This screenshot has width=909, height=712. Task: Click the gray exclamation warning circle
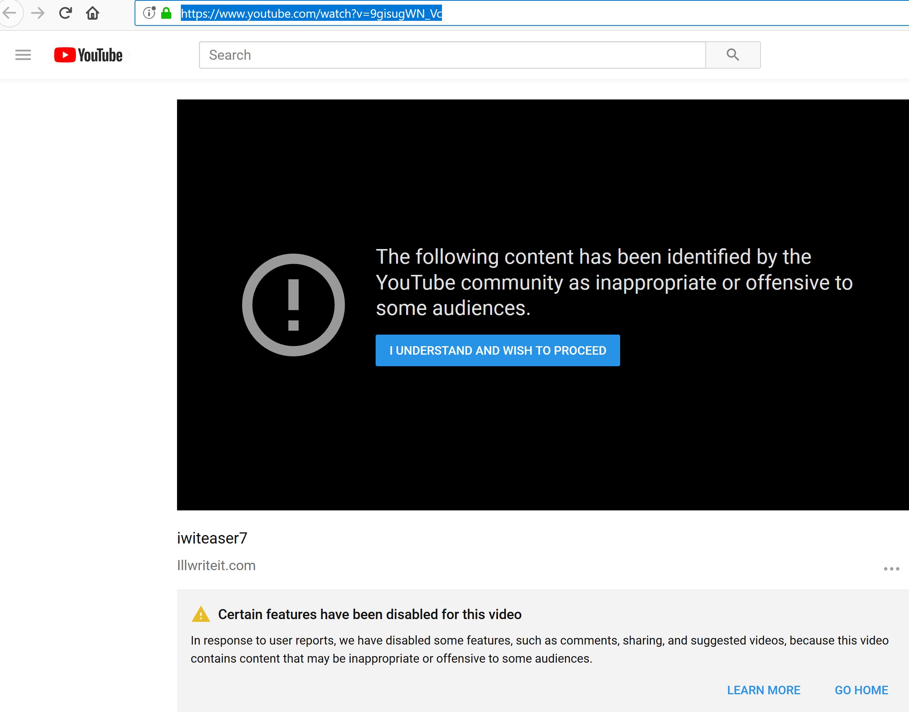point(293,305)
